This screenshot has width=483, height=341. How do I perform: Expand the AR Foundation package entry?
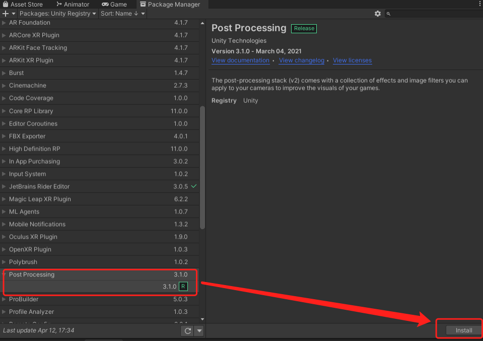tap(4, 23)
